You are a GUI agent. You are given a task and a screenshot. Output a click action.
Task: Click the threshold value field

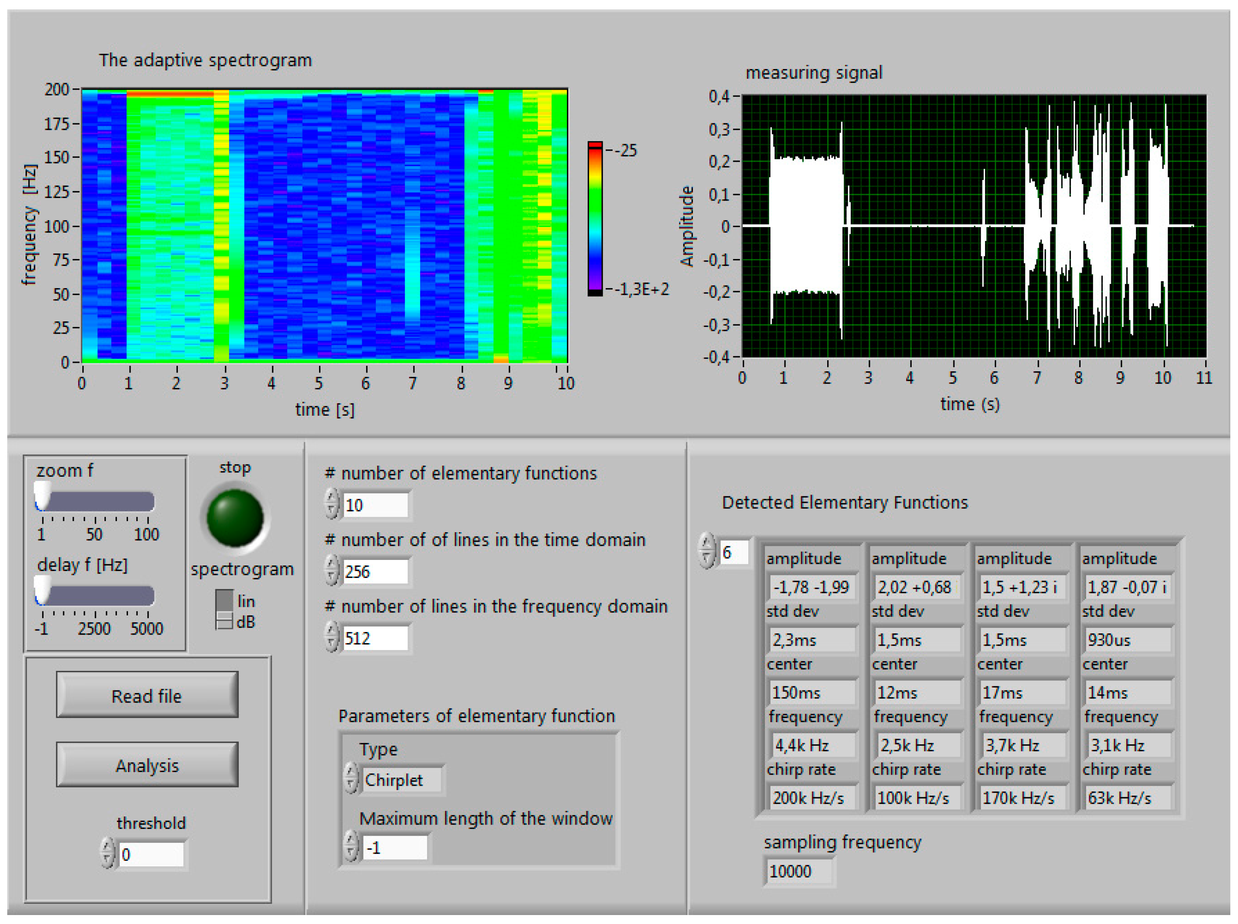pos(151,854)
